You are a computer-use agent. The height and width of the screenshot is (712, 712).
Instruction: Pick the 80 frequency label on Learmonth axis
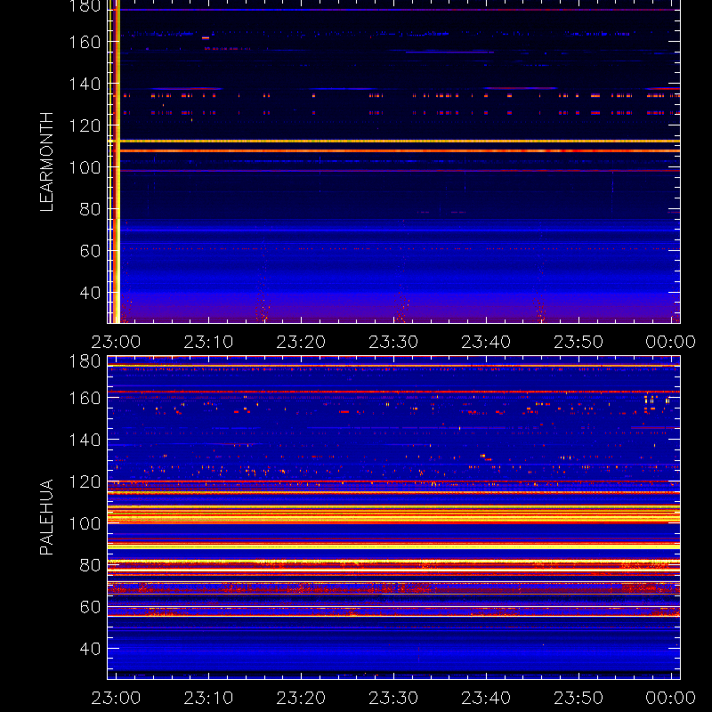coord(90,209)
